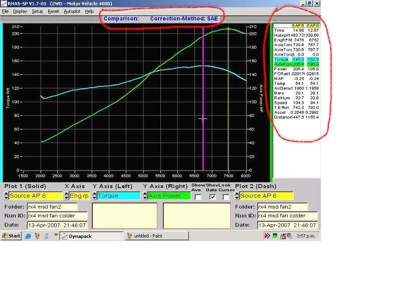Click the white crosshair marker on the graph

(202, 119)
